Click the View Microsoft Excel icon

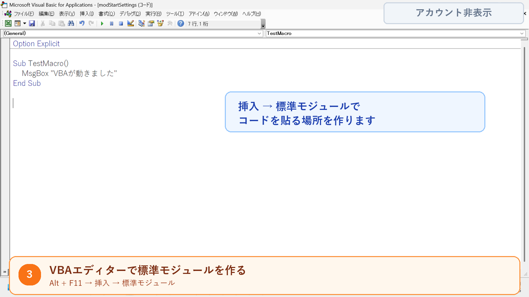[x=8, y=23]
